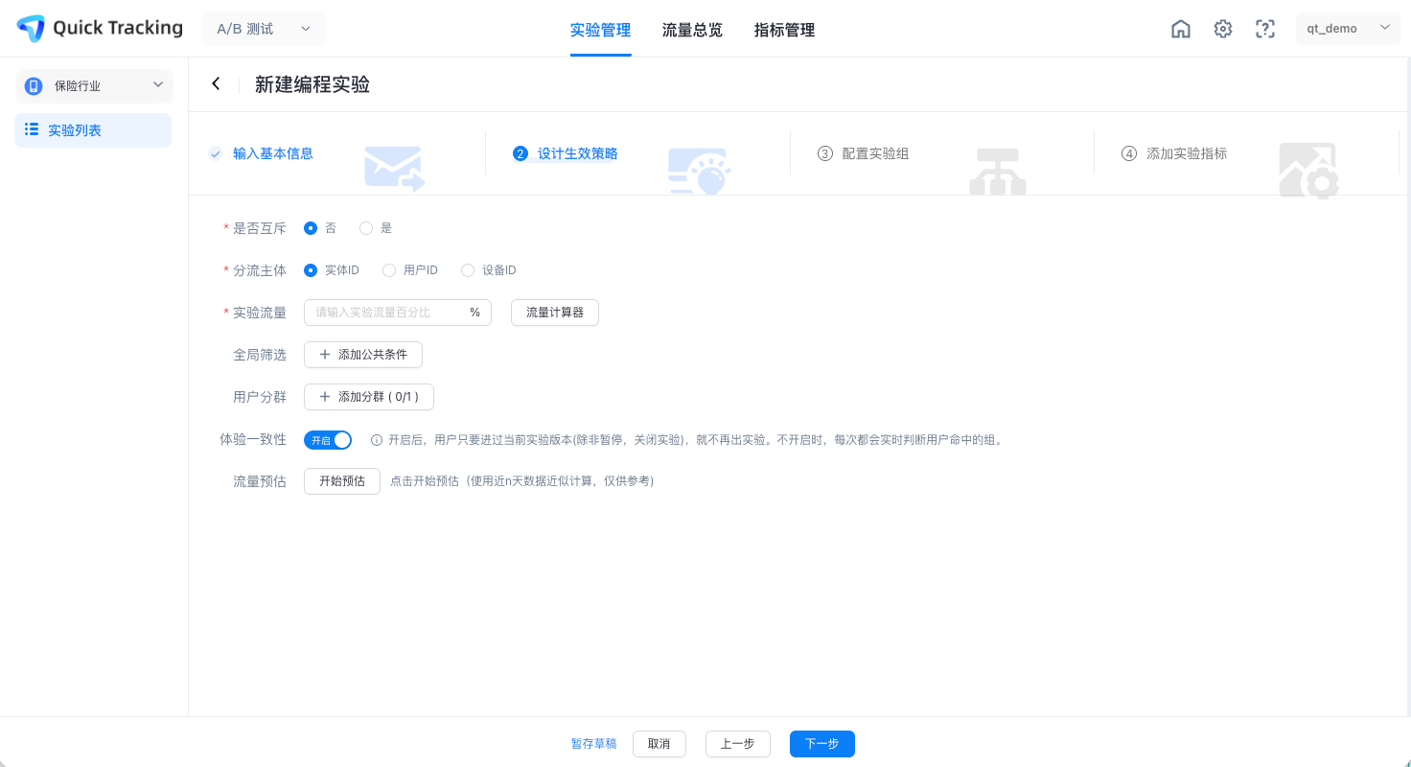This screenshot has height=767, width=1411.
Task: Select 是 for 是否互斥
Action: click(x=366, y=228)
